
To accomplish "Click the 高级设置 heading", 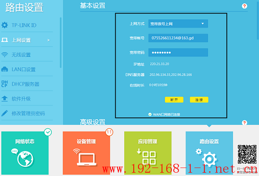I will click(x=93, y=122).
